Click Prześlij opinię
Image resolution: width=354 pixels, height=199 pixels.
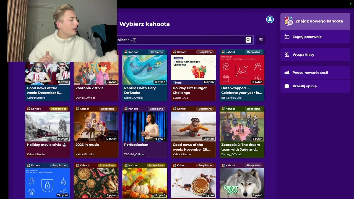(x=315, y=86)
